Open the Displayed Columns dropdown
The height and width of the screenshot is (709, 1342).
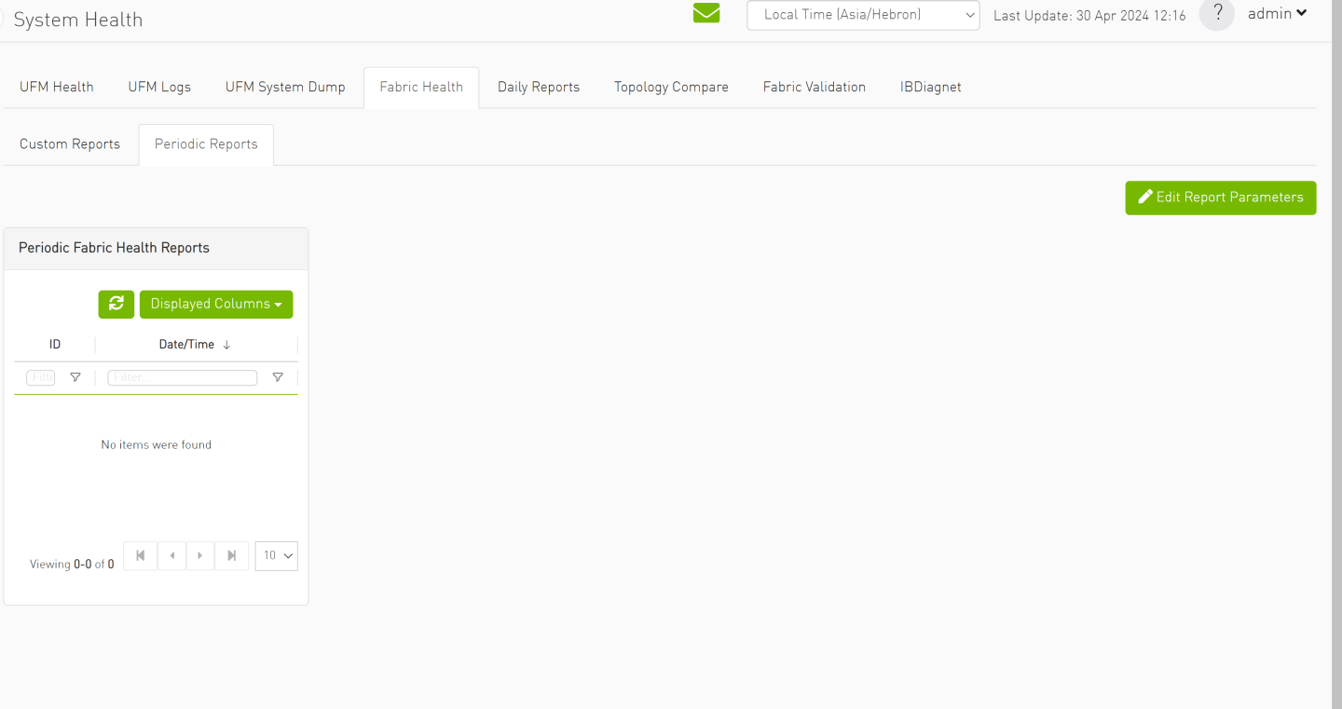click(x=216, y=304)
